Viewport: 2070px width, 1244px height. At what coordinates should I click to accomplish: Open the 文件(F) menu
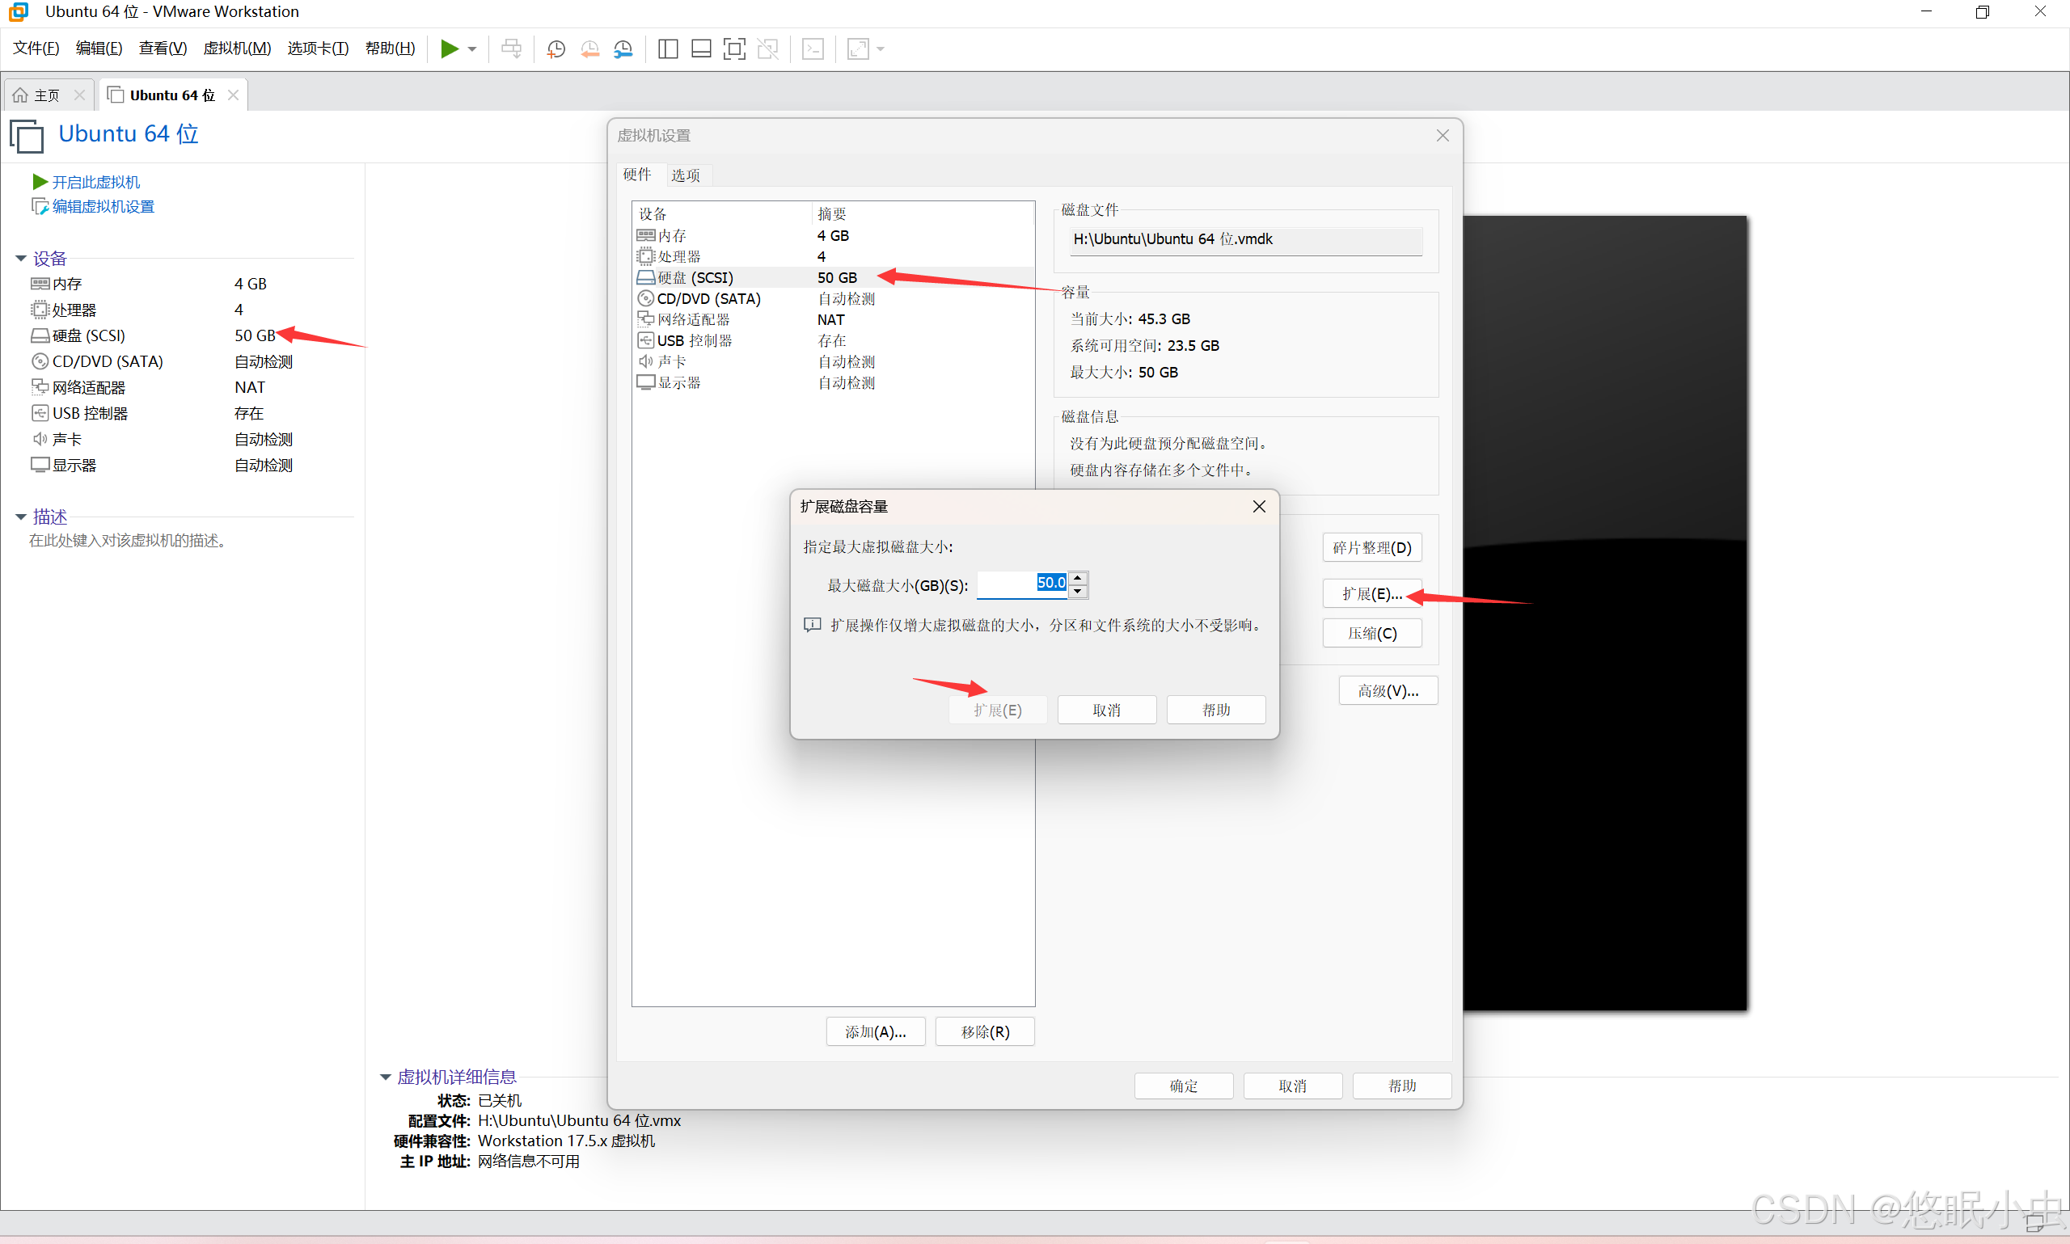coord(36,48)
